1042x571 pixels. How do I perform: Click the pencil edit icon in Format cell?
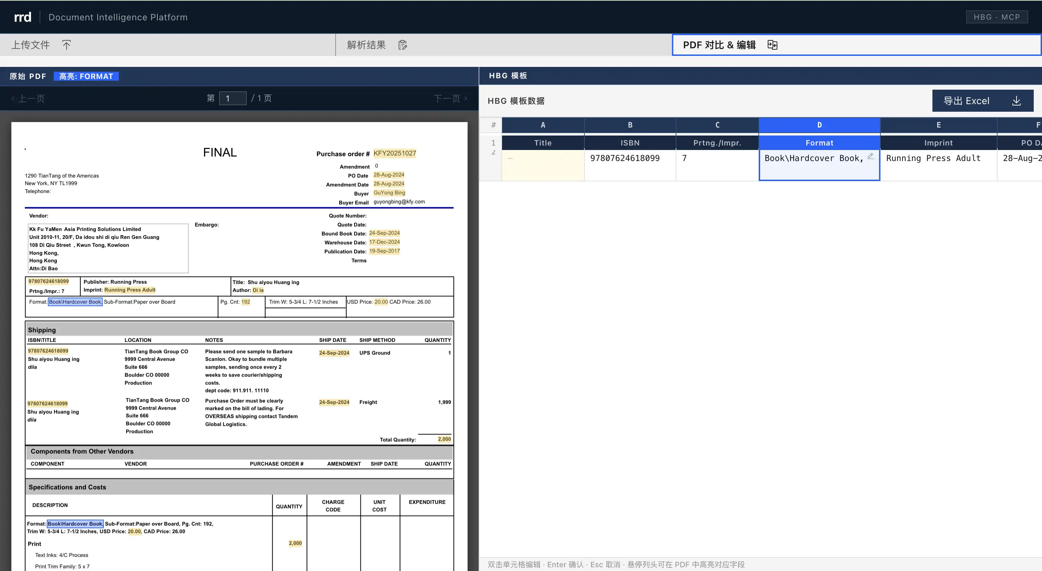[x=870, y=156]
